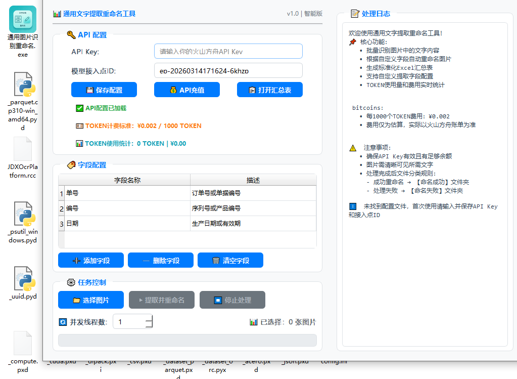Screen dimensions: 517x379
Task: Select the _compute.pxd file icon
Action: tap(23, 344)
